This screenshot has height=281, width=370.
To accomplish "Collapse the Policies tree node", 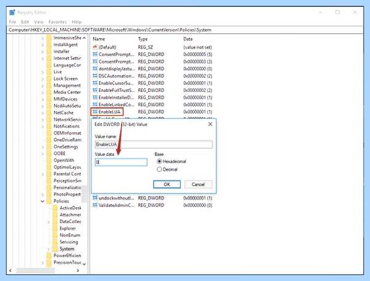I will 43,201.
